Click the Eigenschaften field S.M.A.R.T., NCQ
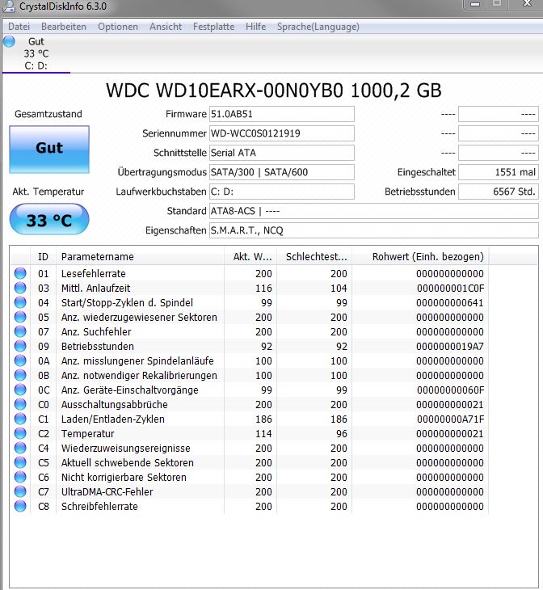 [373, 230]
